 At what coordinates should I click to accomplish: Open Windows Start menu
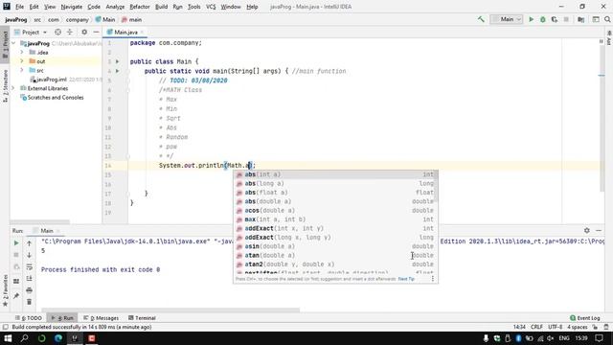(8, 338)
